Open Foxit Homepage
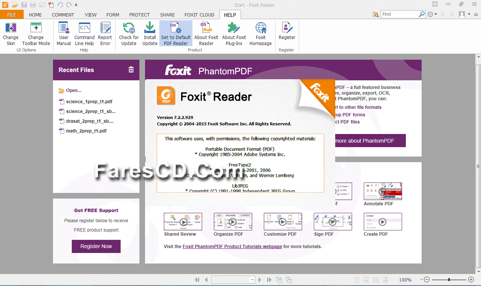Viewport: 481px width, 286px height. point(260,34)
